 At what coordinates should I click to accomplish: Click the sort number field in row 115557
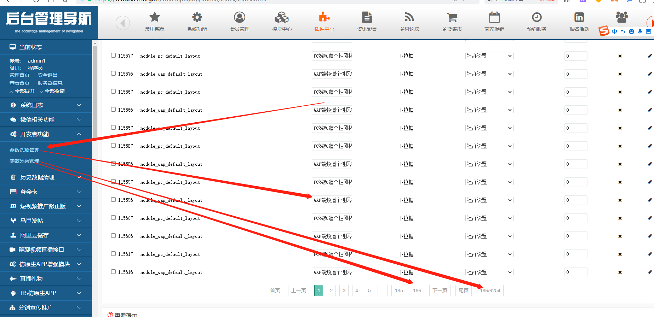[575, 128]
